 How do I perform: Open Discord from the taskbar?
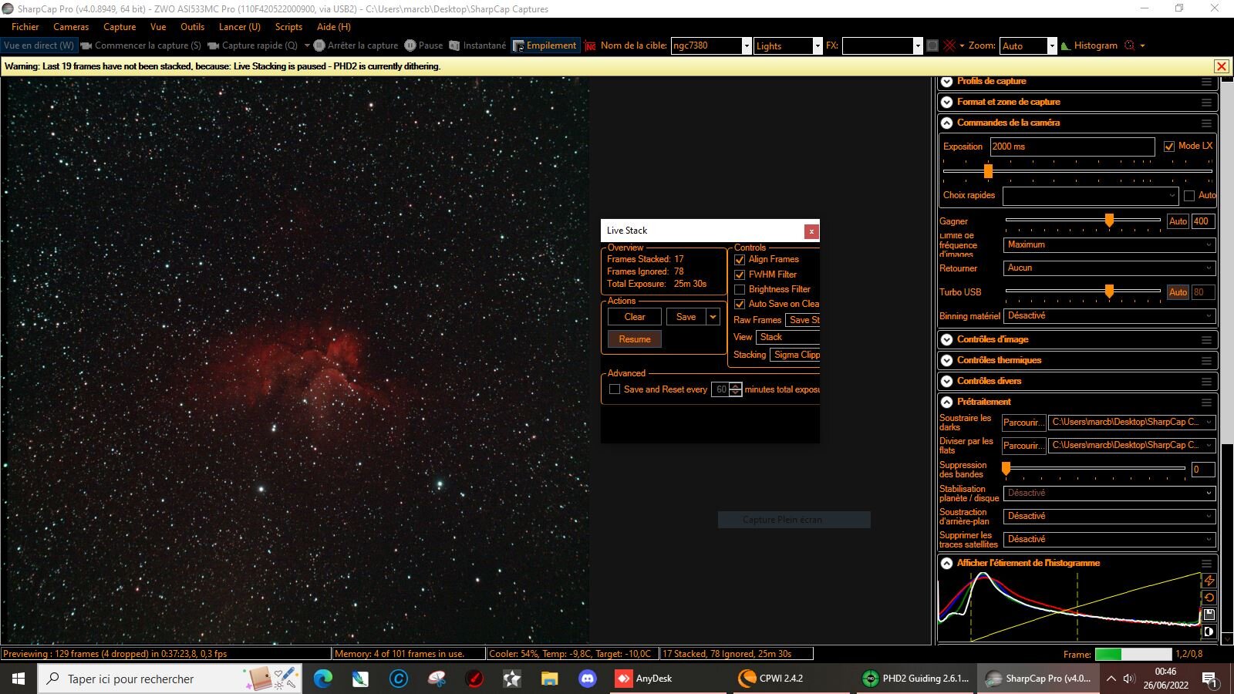[x=587, y=679]
